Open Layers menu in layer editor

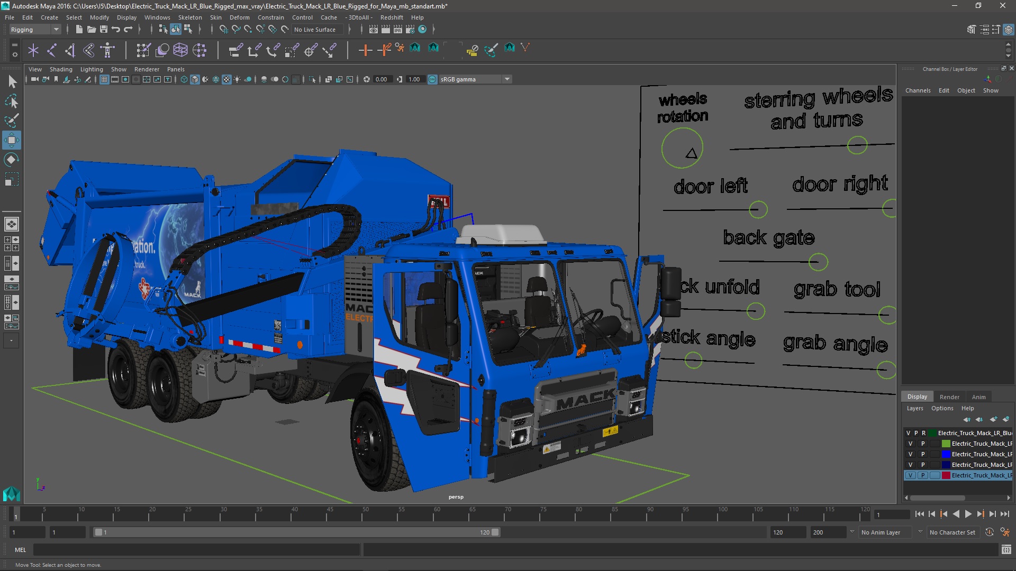(915, 408)
